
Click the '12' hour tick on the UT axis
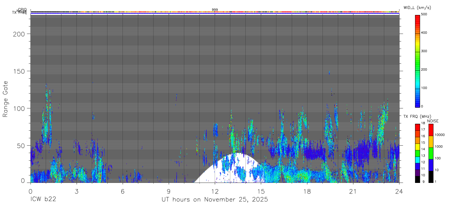click(215, 191)
